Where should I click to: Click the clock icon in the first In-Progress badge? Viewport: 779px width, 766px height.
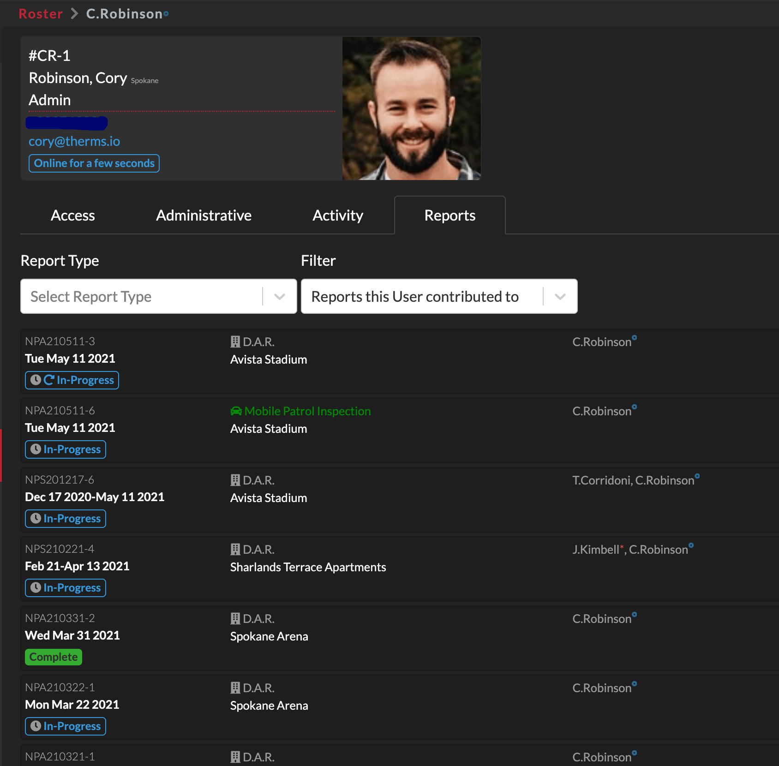36,380
